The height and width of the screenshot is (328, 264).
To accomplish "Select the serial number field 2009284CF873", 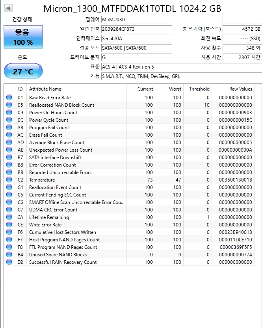I will coord(136,29).
